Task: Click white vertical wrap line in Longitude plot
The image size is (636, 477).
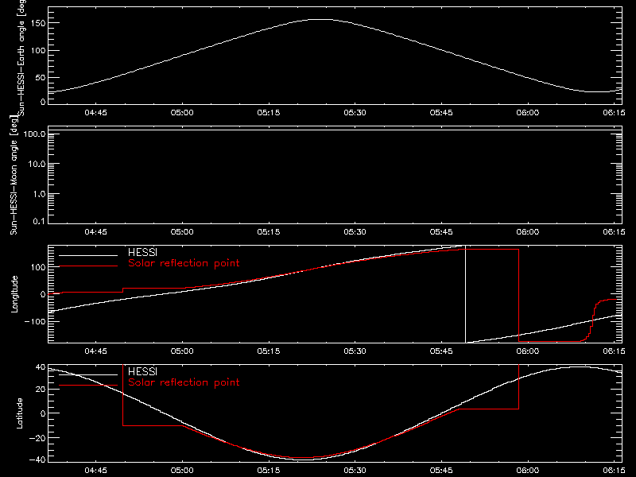Action: coord(465,294)
